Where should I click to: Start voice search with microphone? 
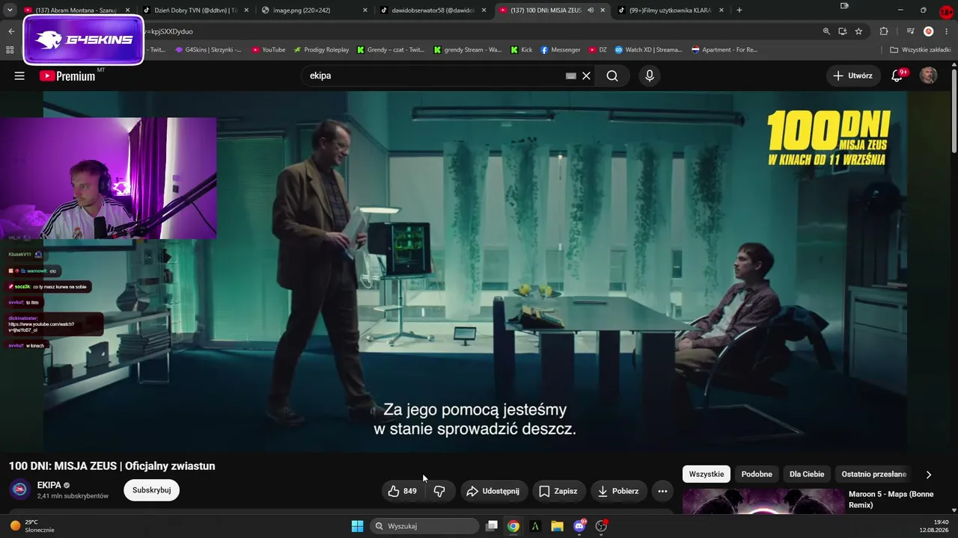coord(650,75)
